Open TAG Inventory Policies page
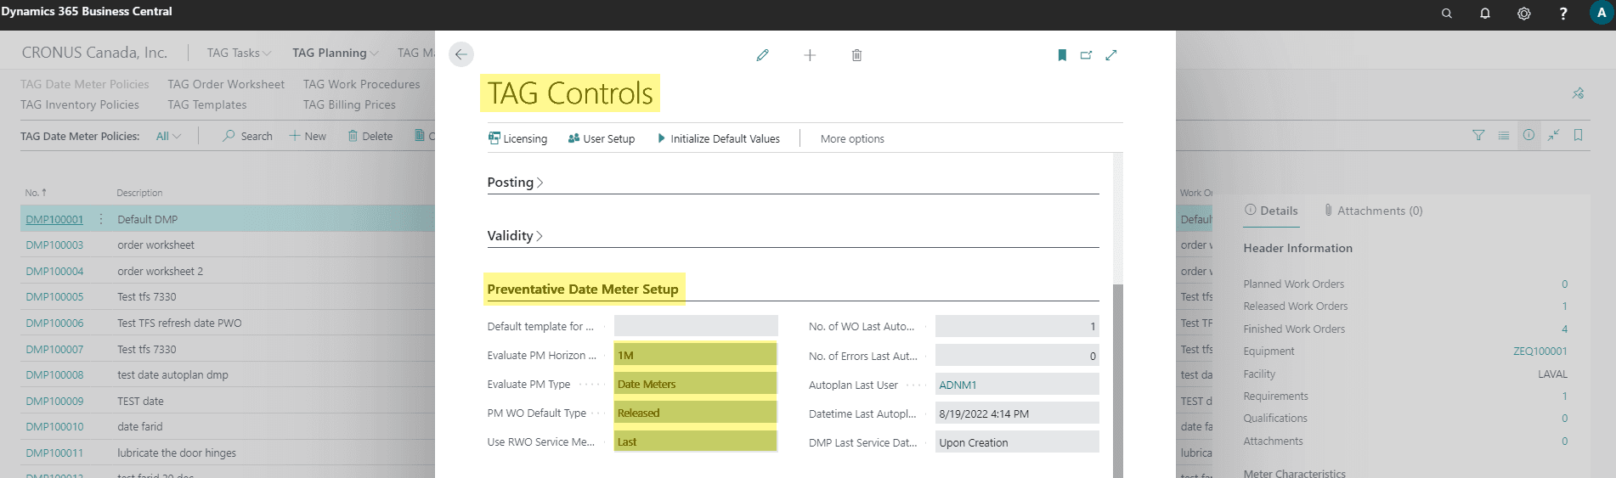This screenshot has width=1616, height=478. [x=80, y=104]
